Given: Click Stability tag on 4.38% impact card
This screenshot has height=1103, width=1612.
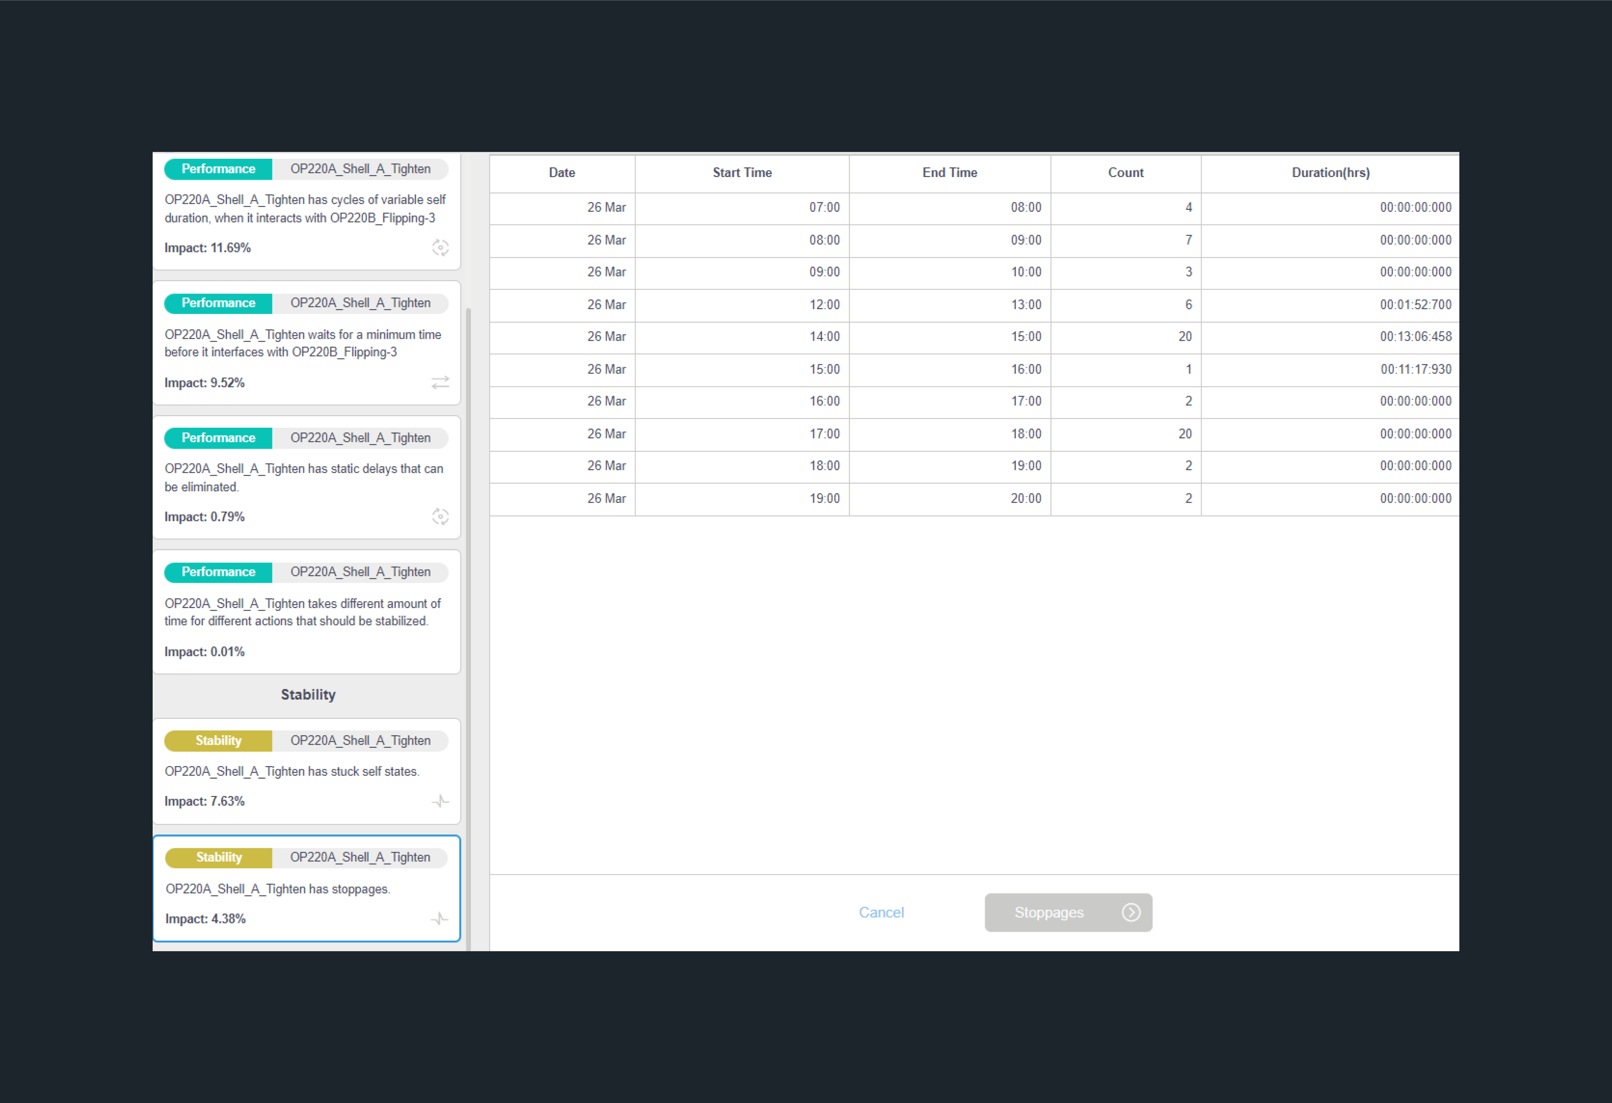Looking at the screenshot, I should pos(219,858).
